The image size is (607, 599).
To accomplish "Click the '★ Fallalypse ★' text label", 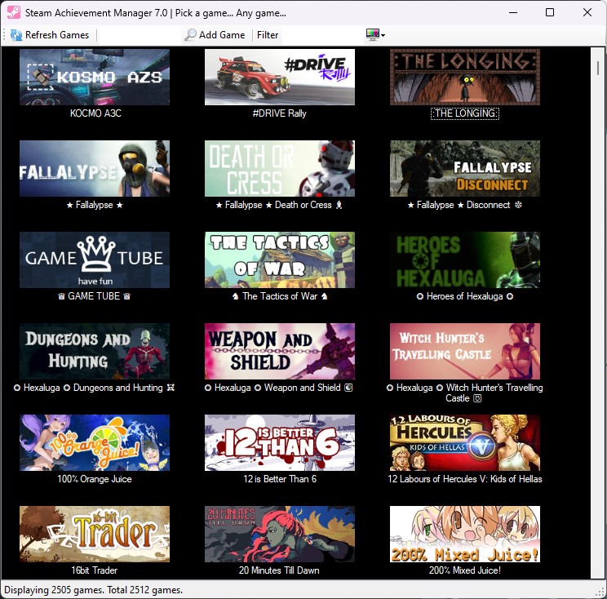I will [x=95, y=205].
